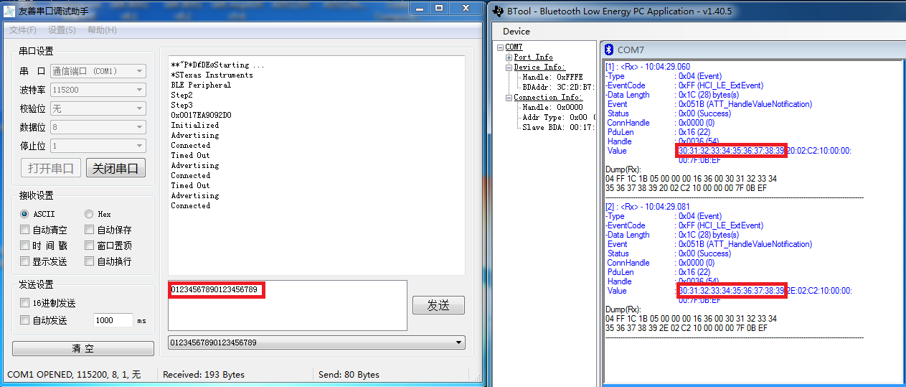Image resolution: width=906 pixels, height=387 pixels.
Task: Close the serial assistant window
Action: tap(466, 7)
